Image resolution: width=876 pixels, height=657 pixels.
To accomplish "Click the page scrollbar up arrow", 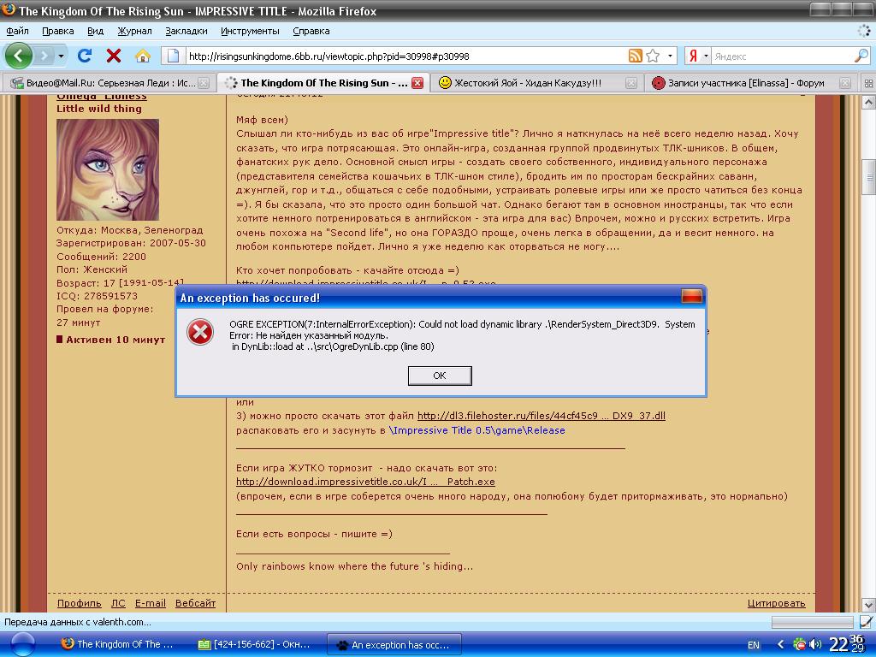I will [x=869, y=103].
